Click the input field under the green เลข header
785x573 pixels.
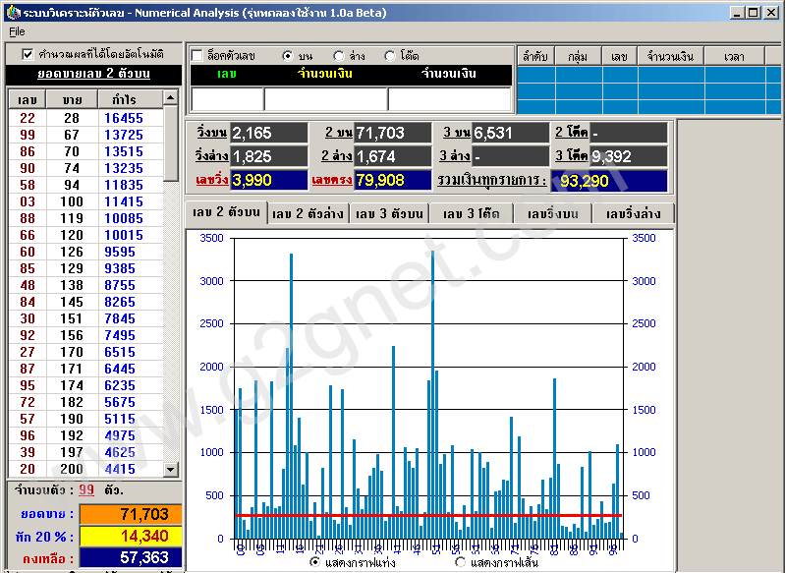pos(227,99)
